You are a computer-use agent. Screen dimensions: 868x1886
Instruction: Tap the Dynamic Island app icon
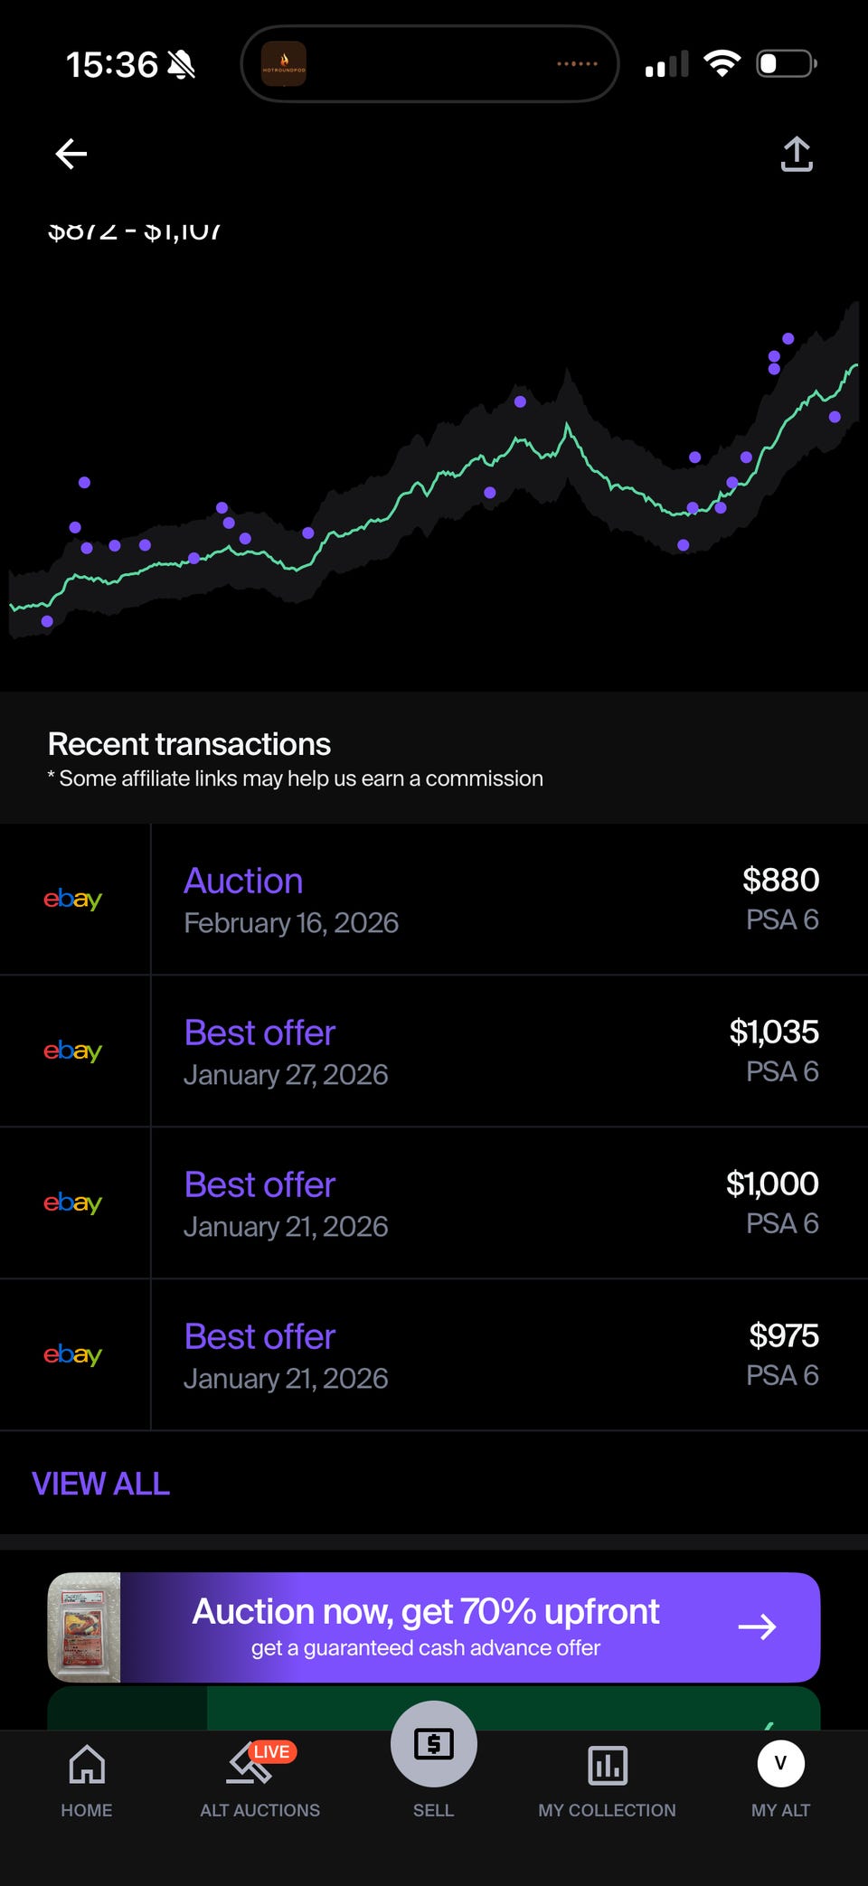click(x=284, y=64)
